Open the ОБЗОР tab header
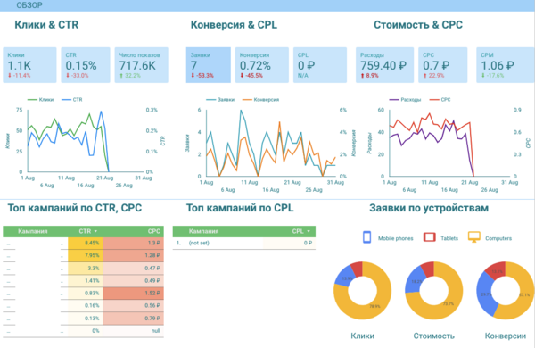 (29, 5)
